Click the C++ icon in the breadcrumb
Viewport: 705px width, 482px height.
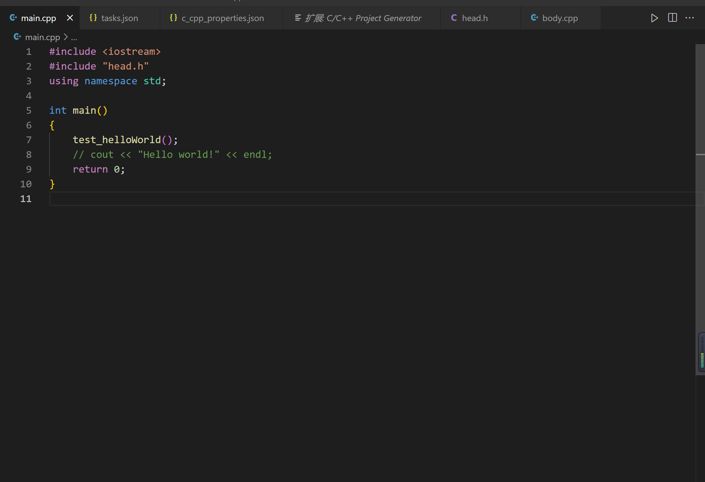click(x=17, y=37)
